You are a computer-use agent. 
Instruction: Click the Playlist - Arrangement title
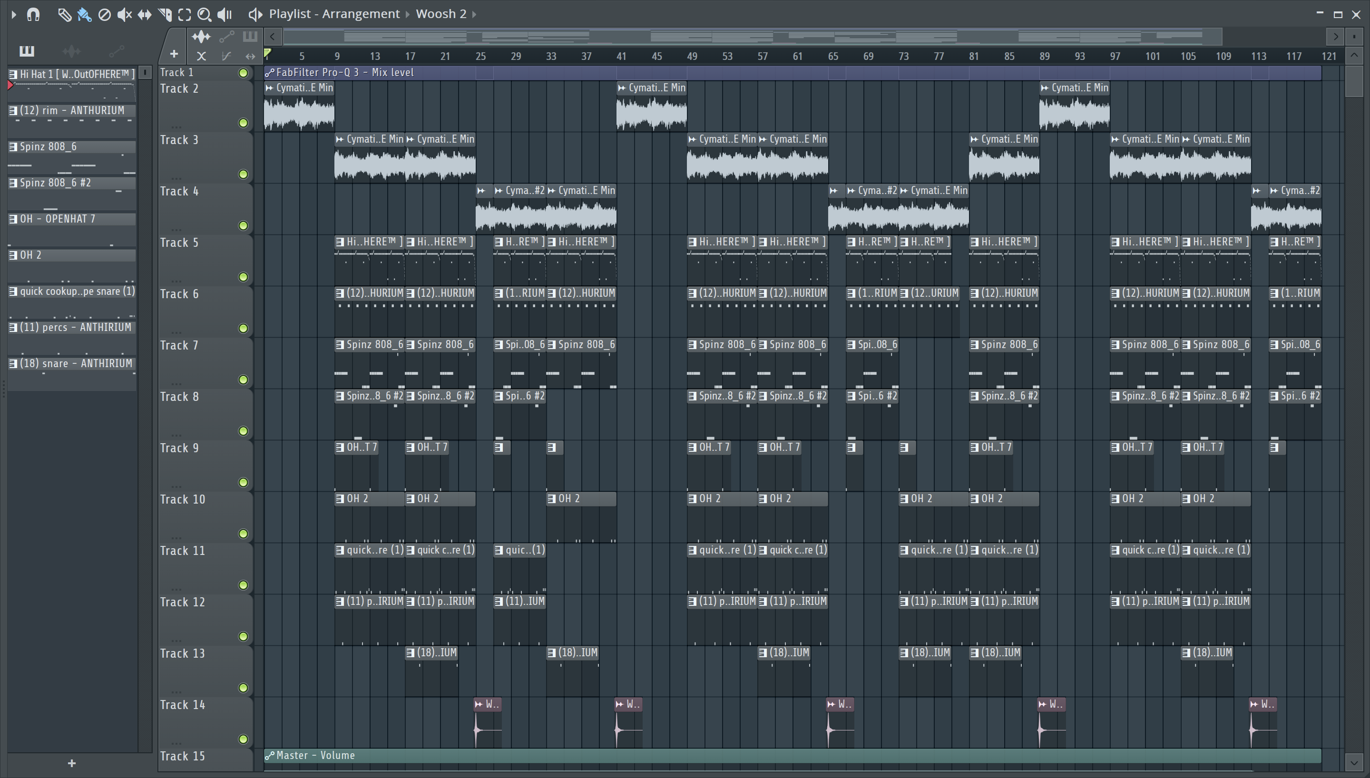(x=334, y=14)
